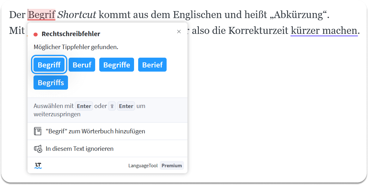Click the red dot error indicator
Screen dimensions: 368x185
(36, 35)
